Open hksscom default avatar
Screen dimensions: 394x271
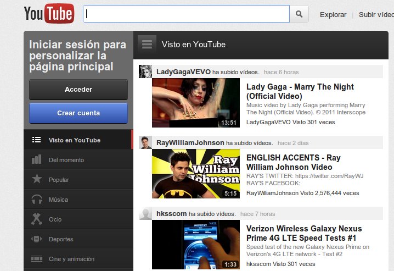coord(145,213)
